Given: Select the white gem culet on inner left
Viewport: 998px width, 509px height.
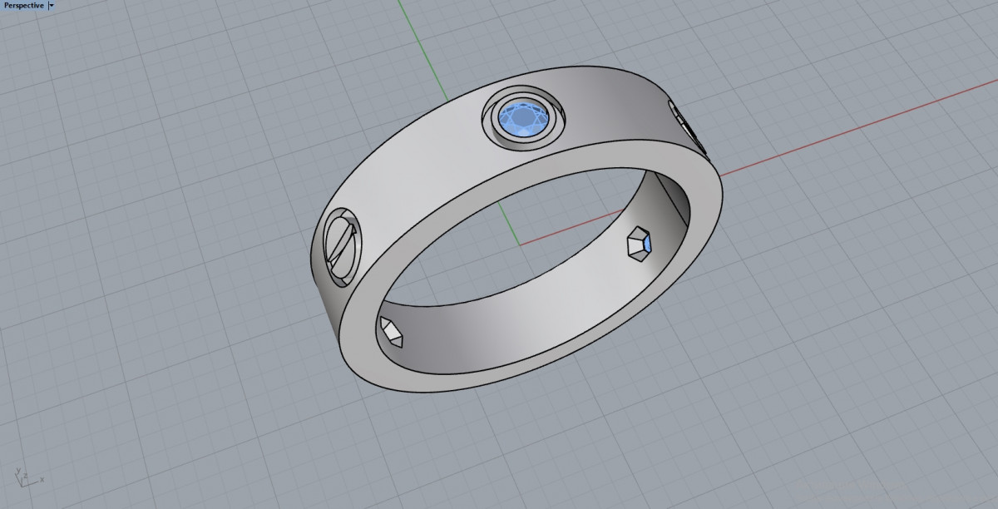Looking at the screenshot, I should [x=391, y=332].
